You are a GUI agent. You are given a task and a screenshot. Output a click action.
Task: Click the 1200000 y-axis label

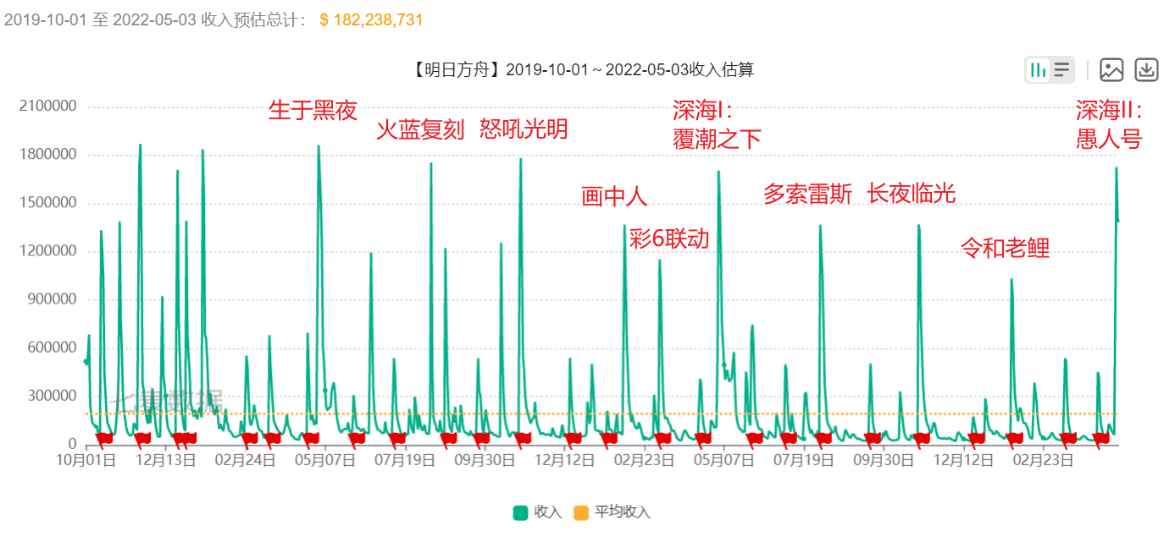pyautogui.click(x=47, y=251)
